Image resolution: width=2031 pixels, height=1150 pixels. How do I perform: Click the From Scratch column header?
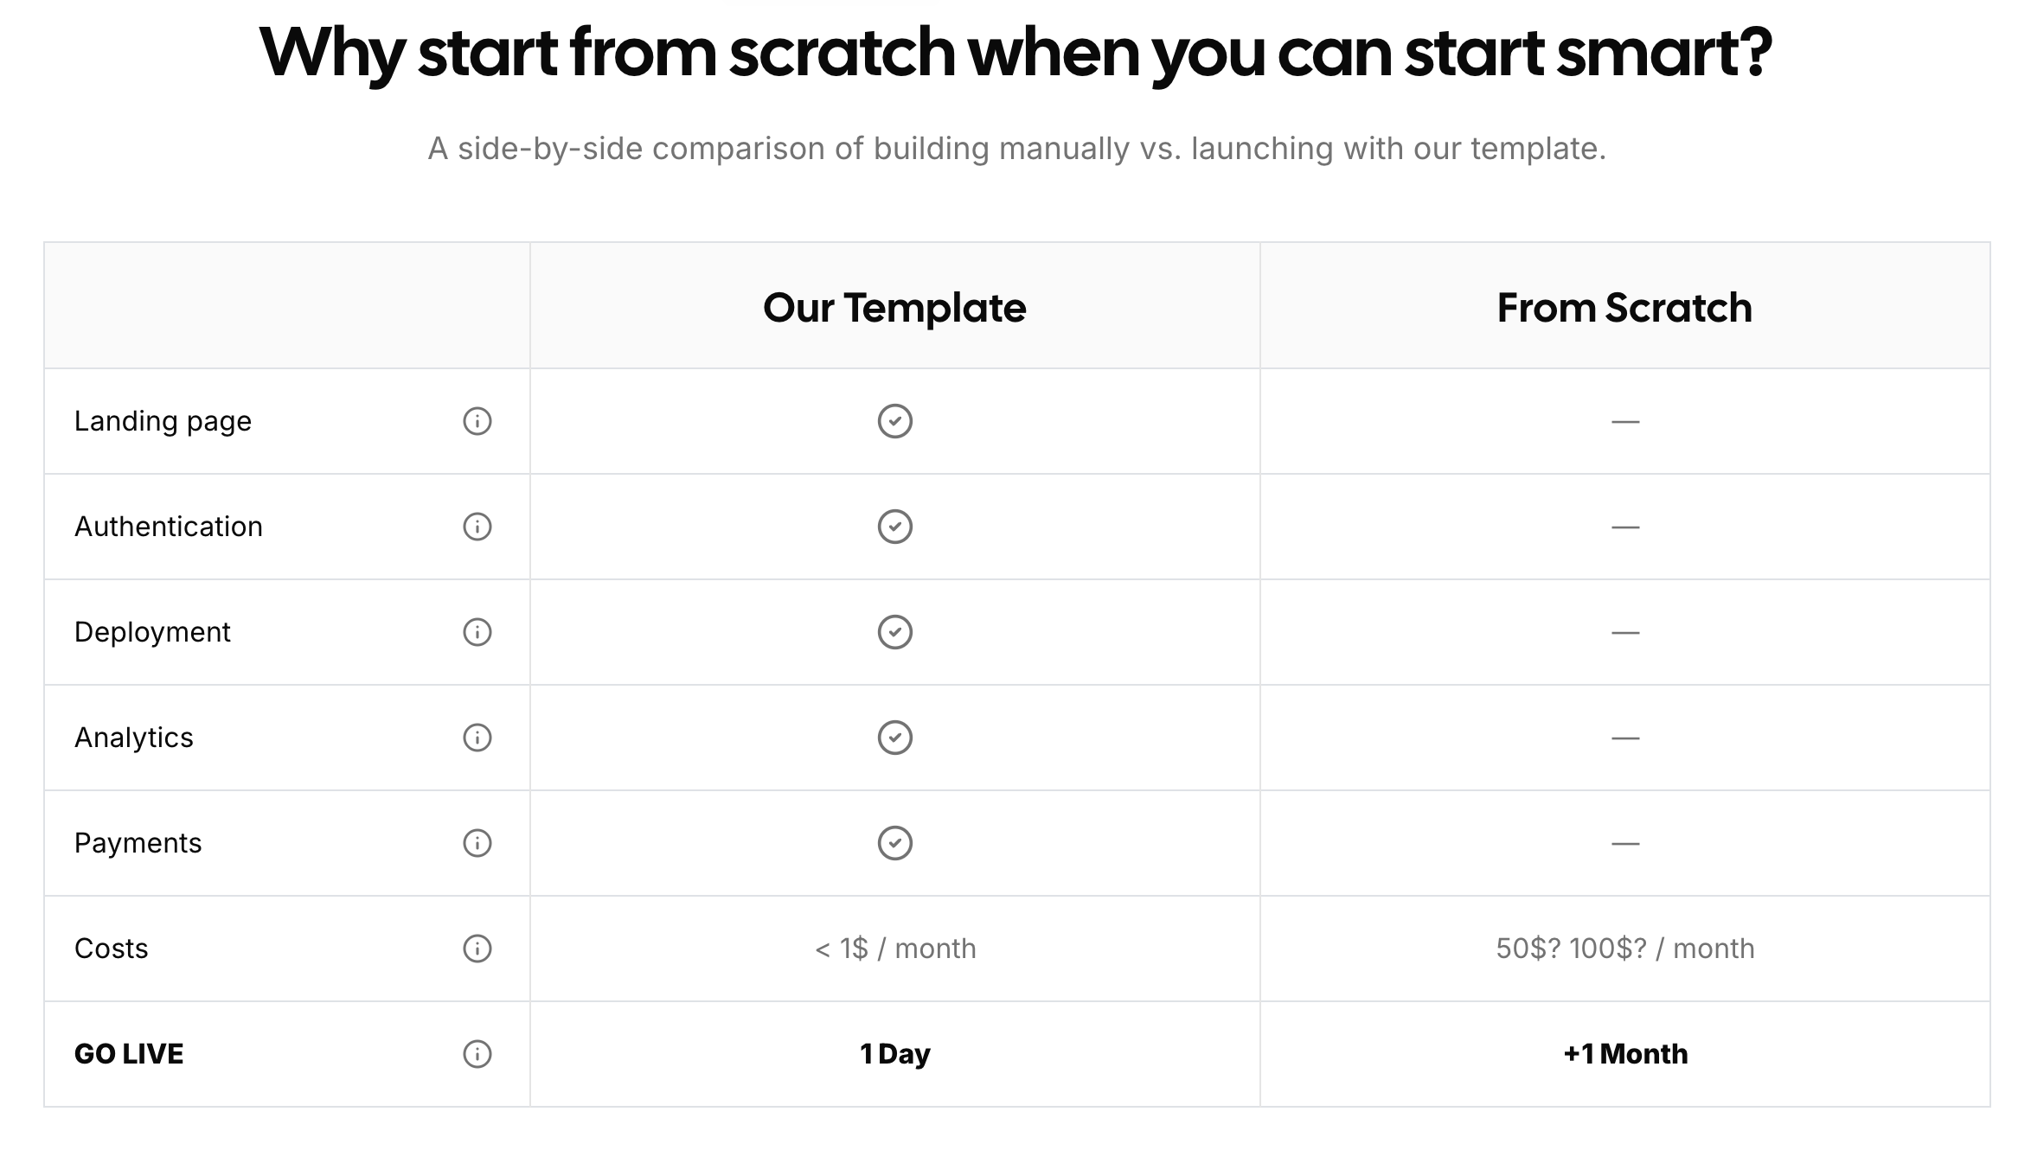tap(1624, 308)
